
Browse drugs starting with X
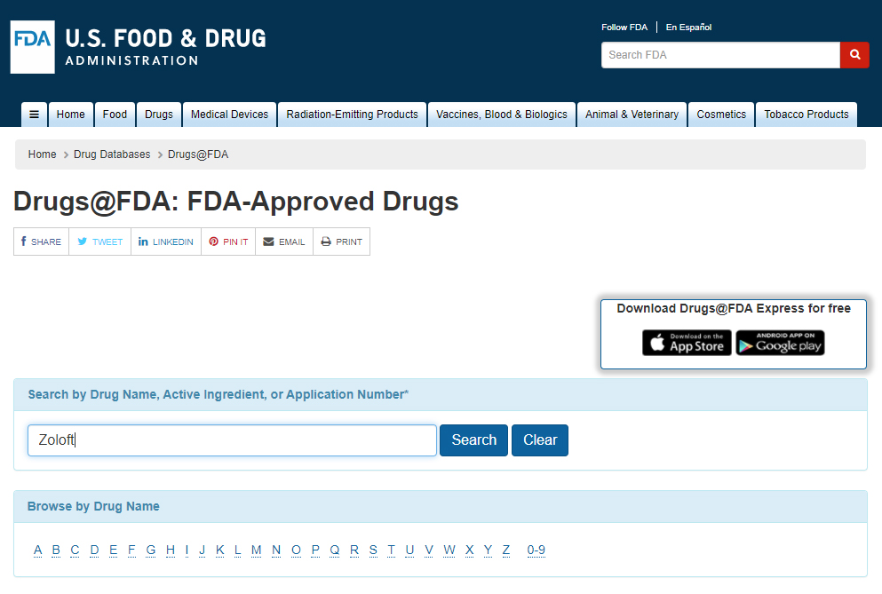(x=470, y=550)
